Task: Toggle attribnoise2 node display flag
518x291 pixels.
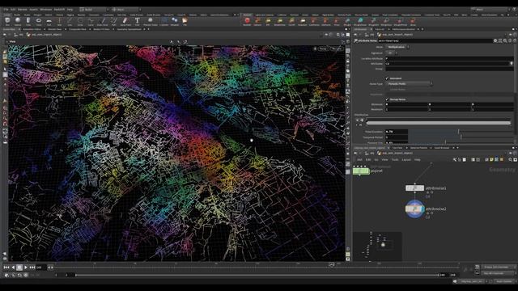Action: click(422, 209)
